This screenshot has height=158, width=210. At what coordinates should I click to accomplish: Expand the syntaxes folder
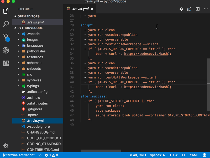click(18, 80)
